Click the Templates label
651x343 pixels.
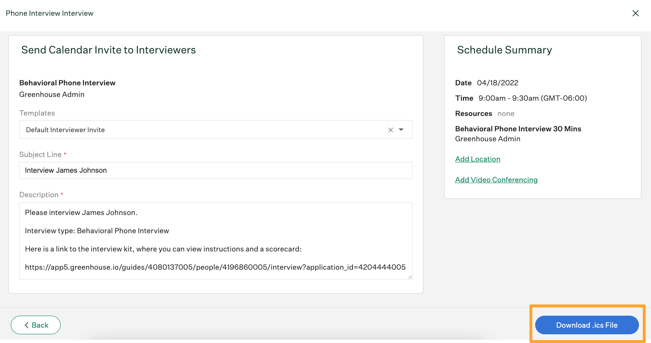[37, 113]
